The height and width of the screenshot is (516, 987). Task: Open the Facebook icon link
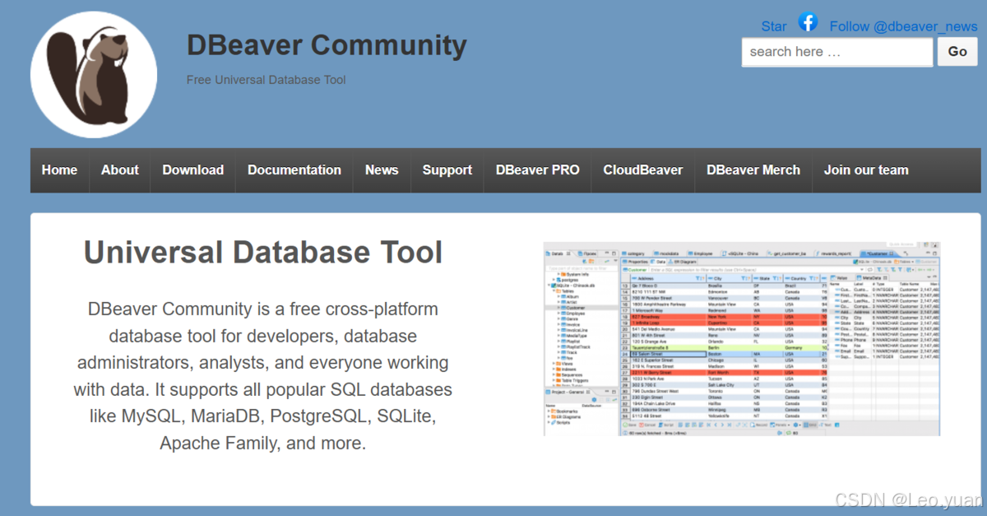click(x=808, y=23)
